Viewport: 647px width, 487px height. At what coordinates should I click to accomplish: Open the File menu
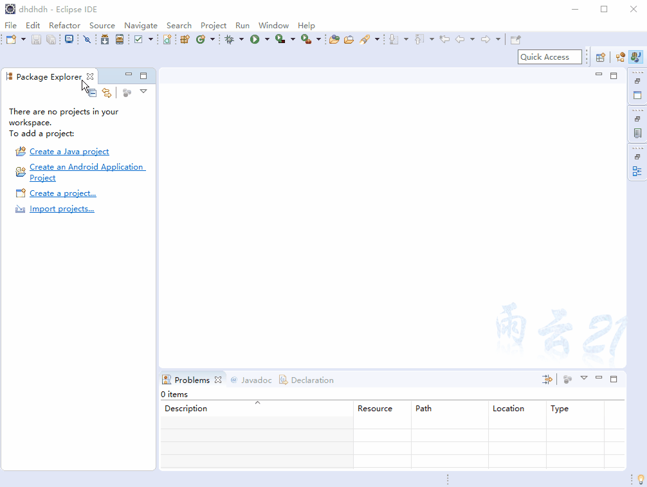10,26
